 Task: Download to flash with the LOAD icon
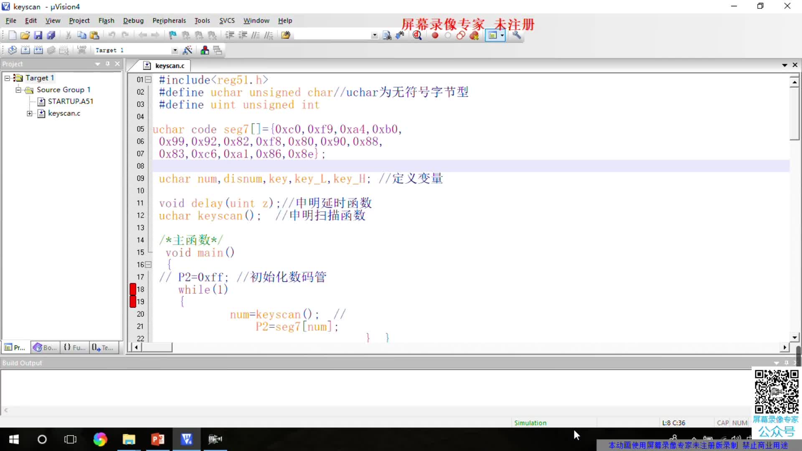(82, 50)
